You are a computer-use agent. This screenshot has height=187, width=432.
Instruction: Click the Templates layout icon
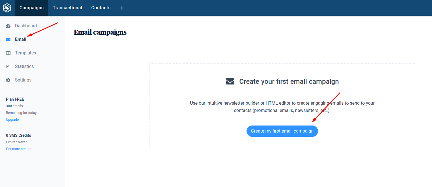[8, 53]
